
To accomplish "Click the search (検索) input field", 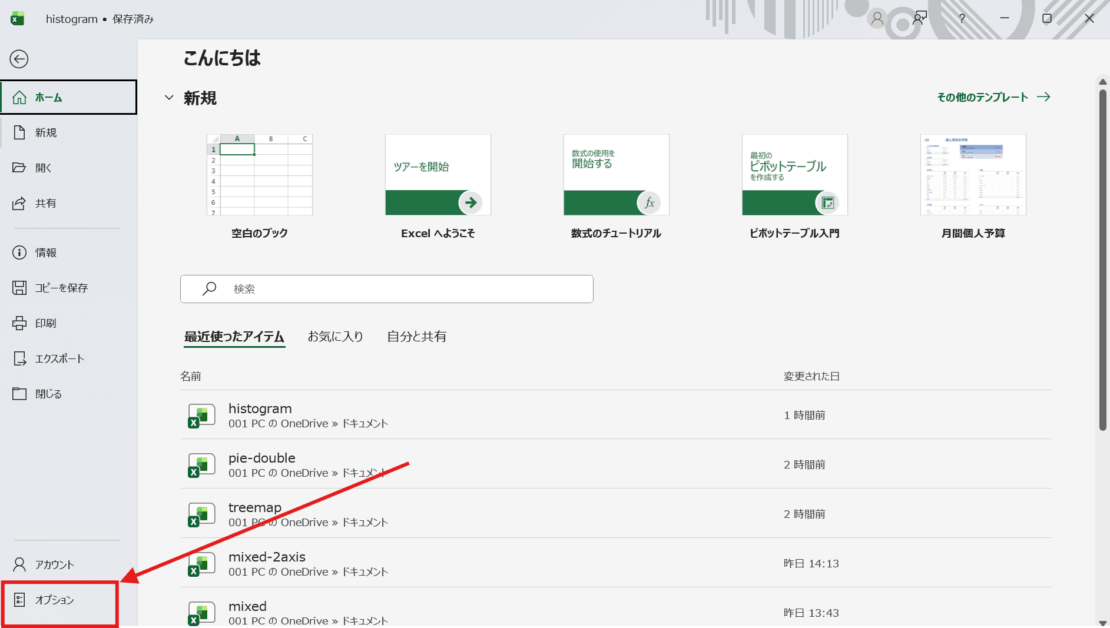I will pyautogui.click(x=386, y=289).
